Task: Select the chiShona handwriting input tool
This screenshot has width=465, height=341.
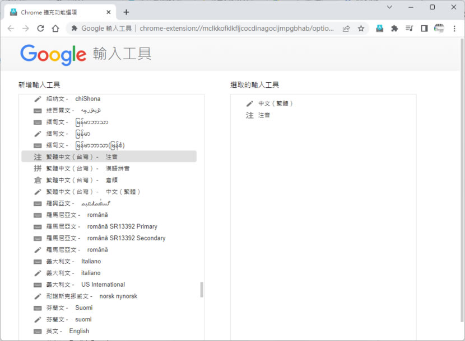Action: point(109,99)
